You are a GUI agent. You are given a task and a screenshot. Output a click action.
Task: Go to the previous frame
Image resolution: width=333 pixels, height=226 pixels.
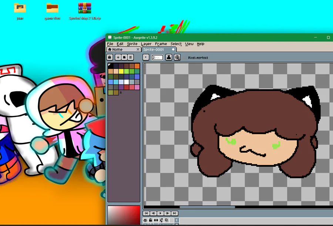(x=153, y=213)
